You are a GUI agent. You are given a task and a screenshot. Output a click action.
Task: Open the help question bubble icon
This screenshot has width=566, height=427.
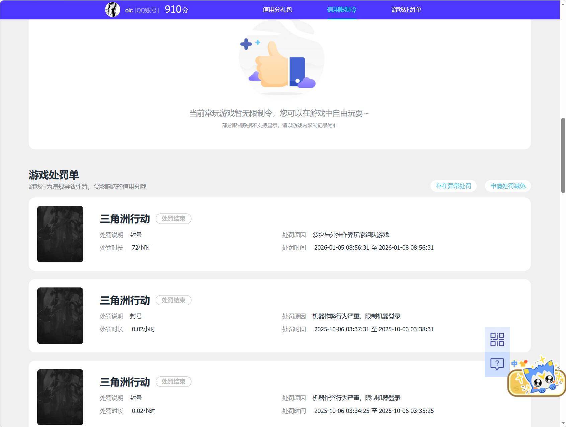tap(497, 364)
